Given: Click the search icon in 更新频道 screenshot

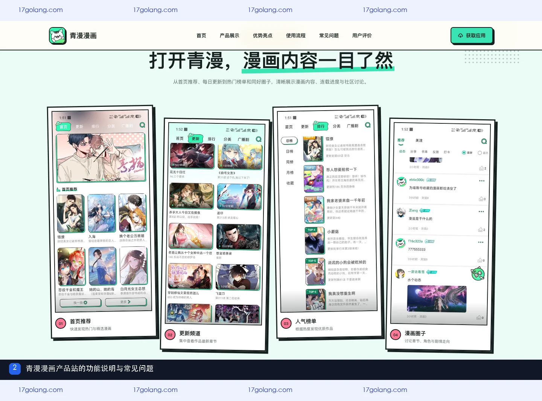Looking at the screenshot, I should click(259, 139).
